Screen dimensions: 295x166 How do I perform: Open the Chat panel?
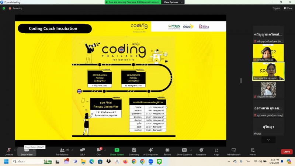point(99,152)
